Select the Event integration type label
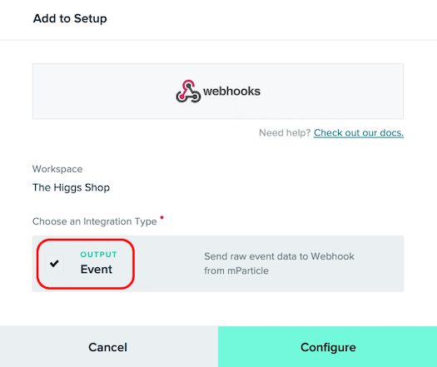 tap(97, 269)
